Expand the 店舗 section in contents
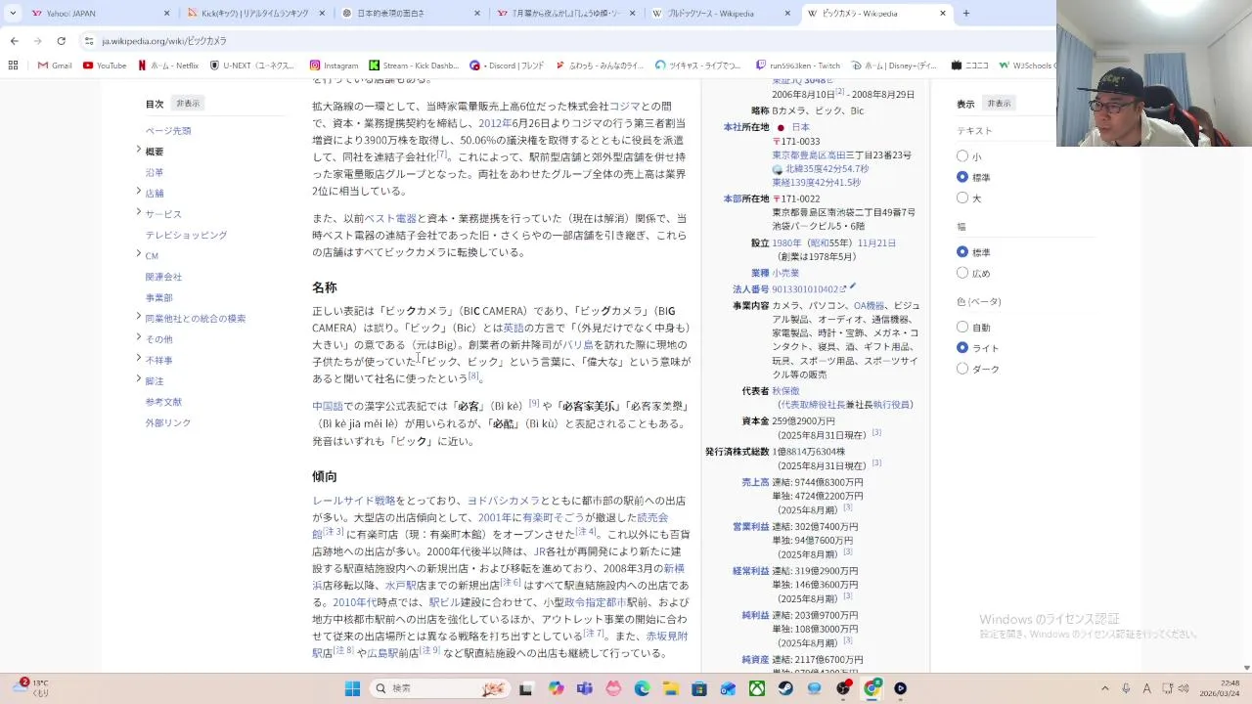This screenshot has width=1252, height=704. 138,191
